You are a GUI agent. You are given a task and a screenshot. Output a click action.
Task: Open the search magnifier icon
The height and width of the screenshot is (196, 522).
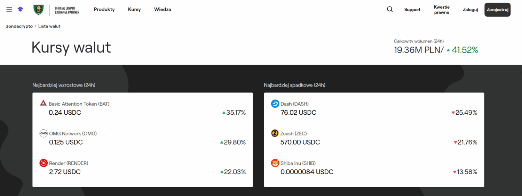390,9
